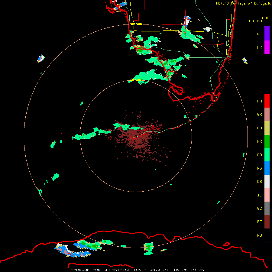Click the GC legend label
272x272 pixels.
(x=259, y=209)
